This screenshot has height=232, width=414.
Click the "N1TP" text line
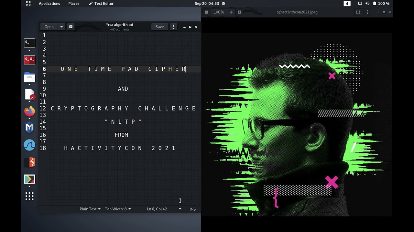(123, 122)
